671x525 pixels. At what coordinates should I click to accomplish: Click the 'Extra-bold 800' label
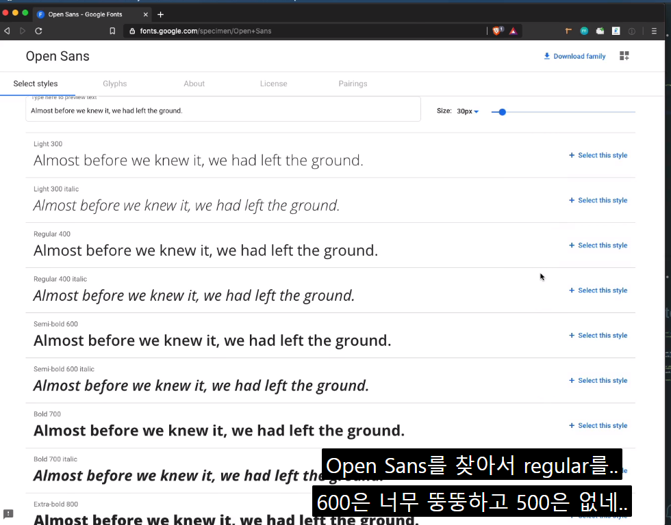[x=55, y=504]
